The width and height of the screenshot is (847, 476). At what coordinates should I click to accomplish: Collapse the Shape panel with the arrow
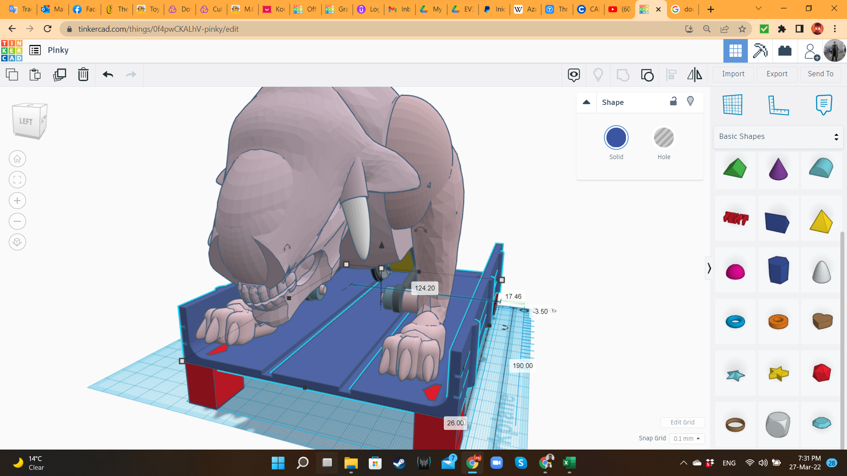click(x=586, y=102)
